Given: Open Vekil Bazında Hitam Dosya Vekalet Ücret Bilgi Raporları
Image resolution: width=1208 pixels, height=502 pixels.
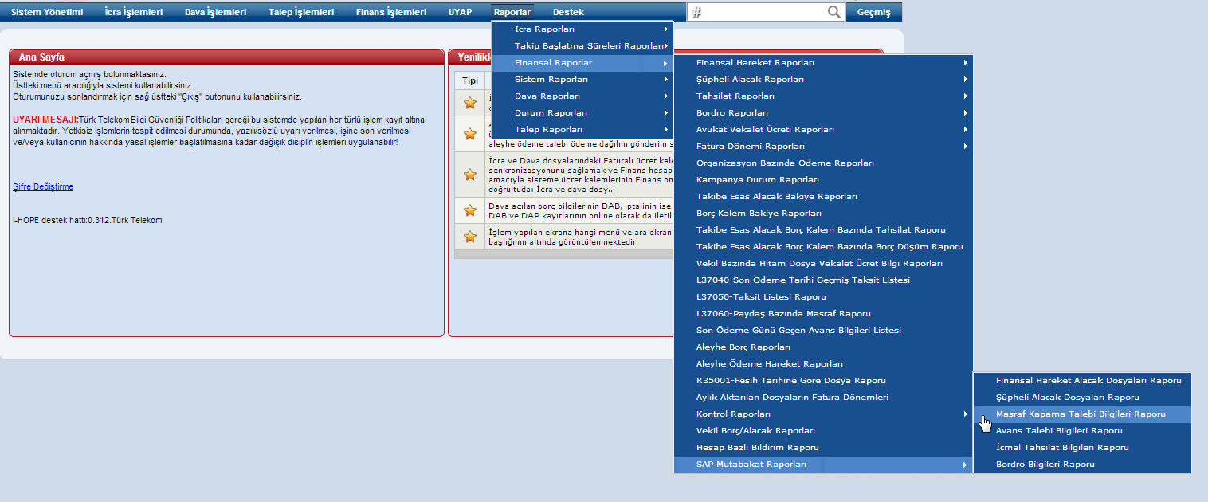Looking at the screenshot, I should coord(823,264).
